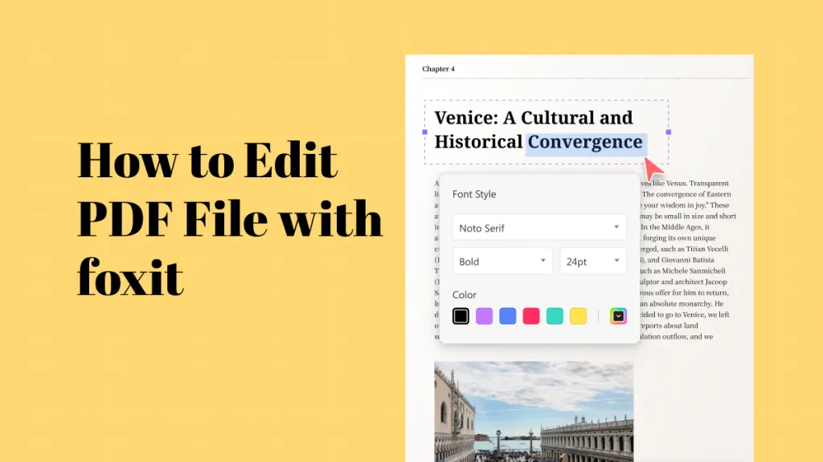Click the word Historical in the title

point(478,142)
